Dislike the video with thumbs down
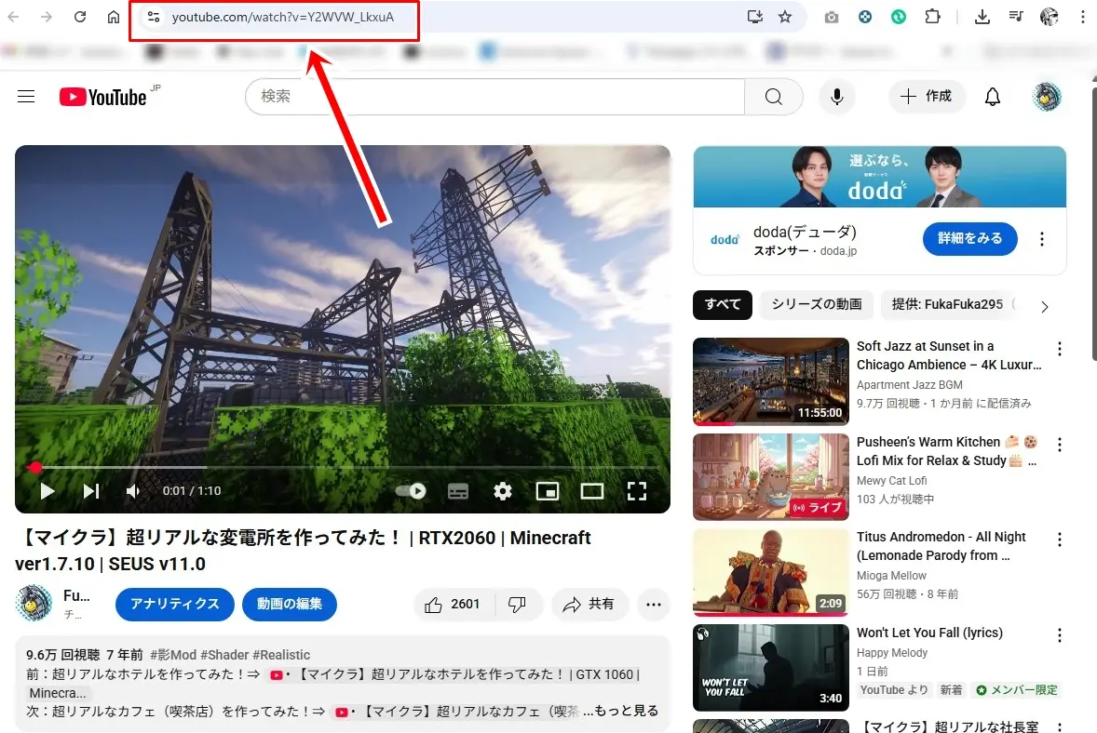 pos(518,605)
